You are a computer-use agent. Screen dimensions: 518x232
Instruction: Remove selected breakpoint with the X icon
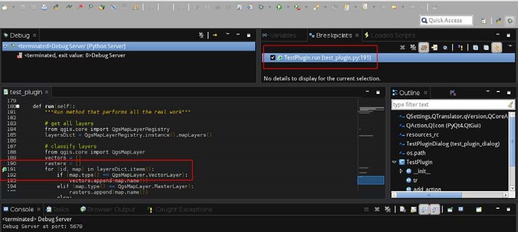click(x=402, y=48)
